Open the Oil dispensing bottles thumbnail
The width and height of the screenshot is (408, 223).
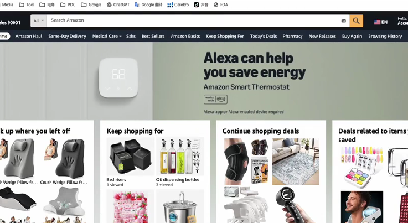point(180,157)
